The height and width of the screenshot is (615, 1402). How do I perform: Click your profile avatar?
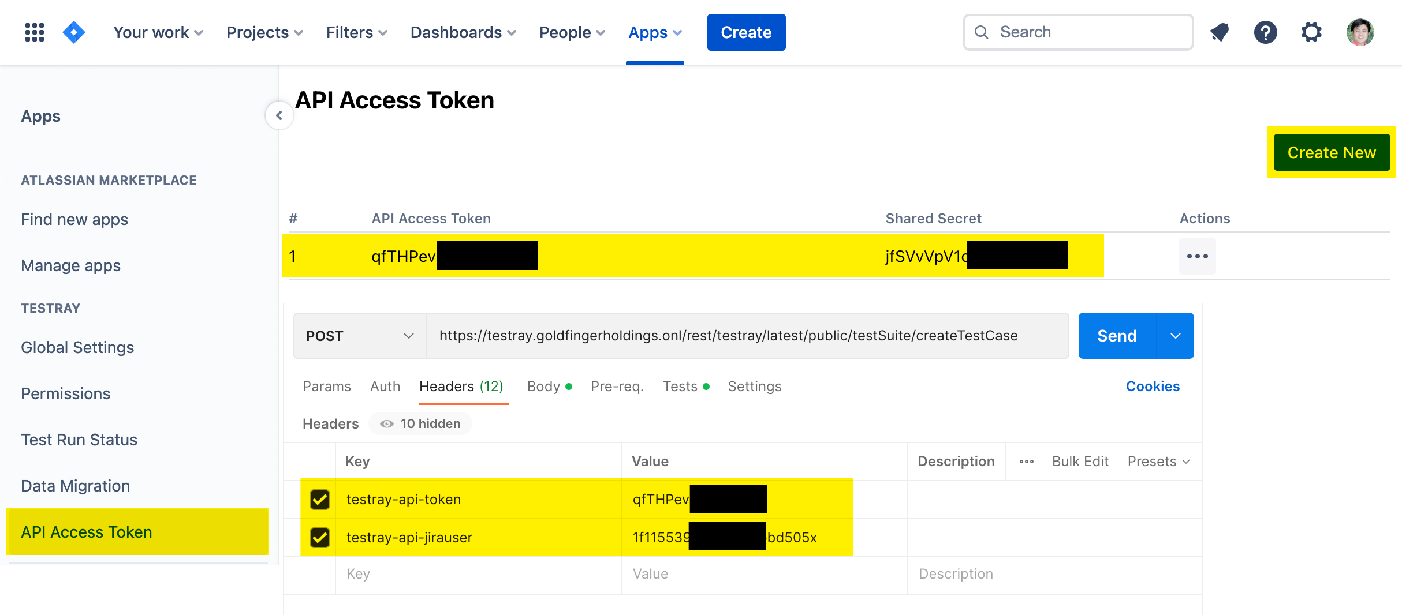(1361, 32)
